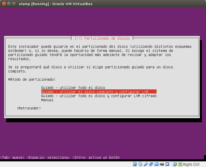Viewport: 206px width, 167px height.
Task: Open the optical drives status icon
Action: point(140,164)
